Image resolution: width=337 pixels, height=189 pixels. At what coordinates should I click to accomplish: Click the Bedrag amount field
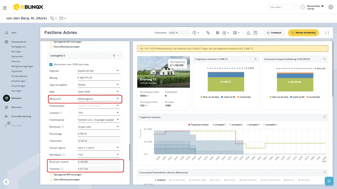pyautogui.click(x=99, y=78)
